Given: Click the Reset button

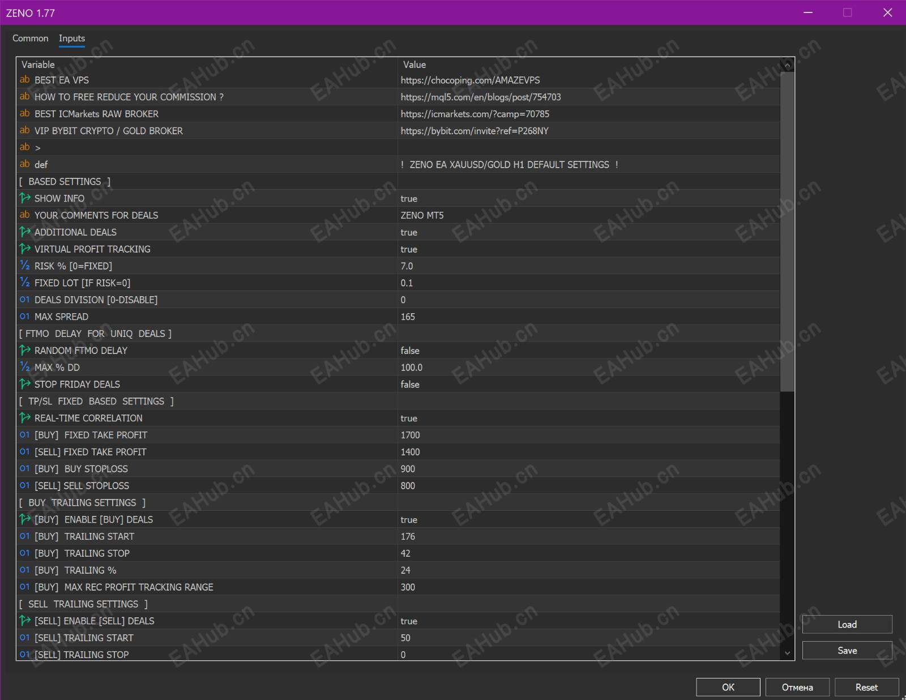Looking at the screenshot, I should (866, 687).
